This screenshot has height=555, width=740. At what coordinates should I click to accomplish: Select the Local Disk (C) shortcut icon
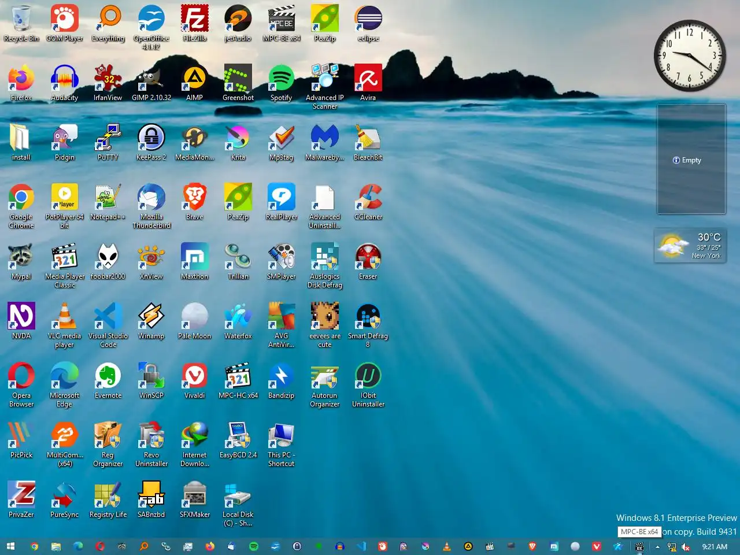(x=238, y=504)
